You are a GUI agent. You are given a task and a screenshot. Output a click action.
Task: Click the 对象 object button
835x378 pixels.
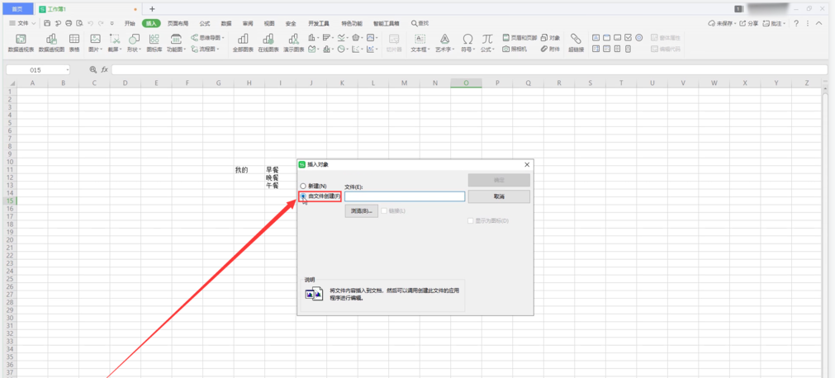pos(551,38)
